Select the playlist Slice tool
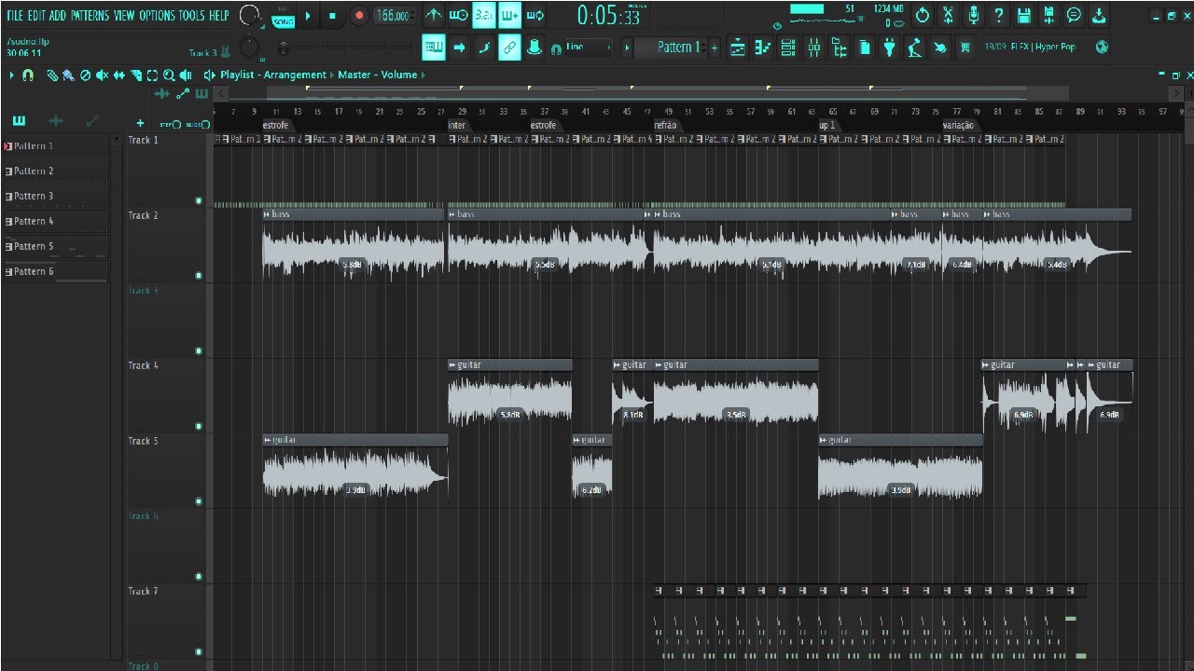The image size is (1194, 671). point(136,75)
